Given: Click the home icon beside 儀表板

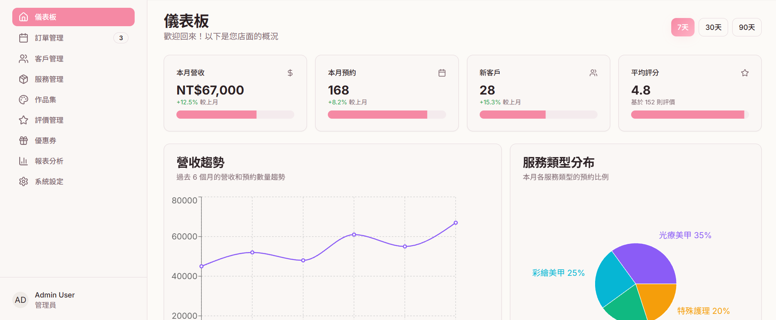Looking at the screenshot, I should (x=24, y=17).
